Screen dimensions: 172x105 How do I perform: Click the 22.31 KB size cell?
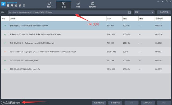[110, 60]
